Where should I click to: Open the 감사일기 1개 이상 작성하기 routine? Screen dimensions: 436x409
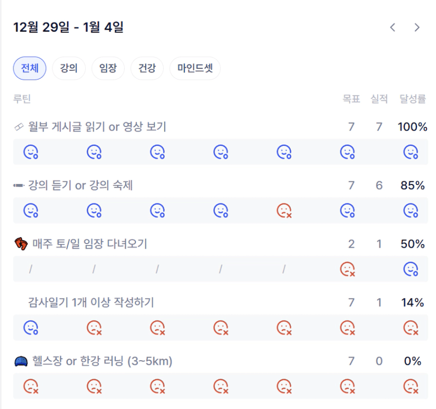pyautogui.click(x=91, y=303)
